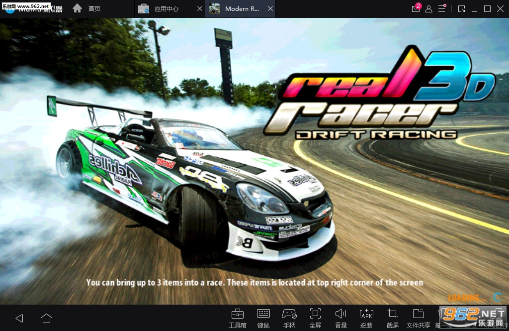Open 文件共享 file sharing folder

[x=418, y=317]
